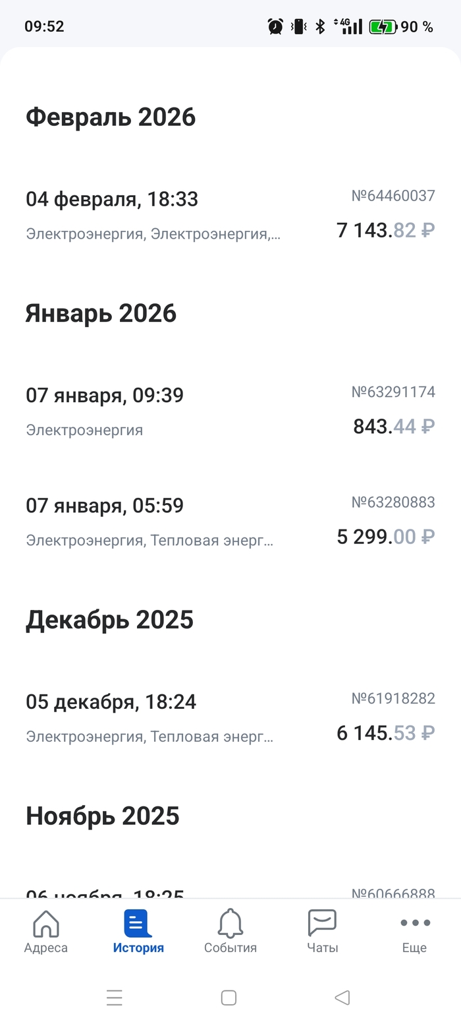Tap the Февраль 2026 section header

coord(111,117)
